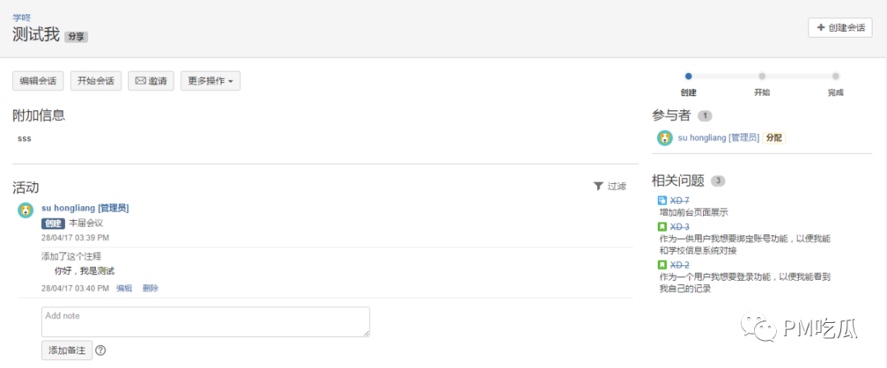Click the green XD-2 story icon

pos(663,265)
